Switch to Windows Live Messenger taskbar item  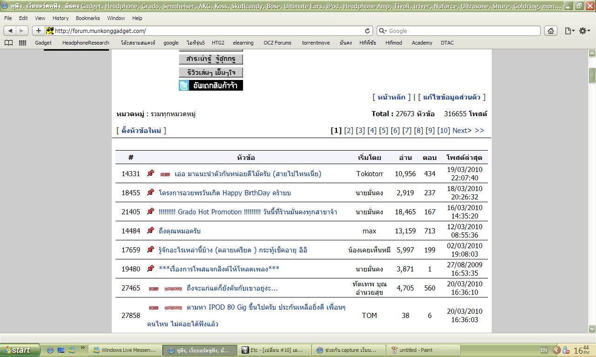(125, 350)
